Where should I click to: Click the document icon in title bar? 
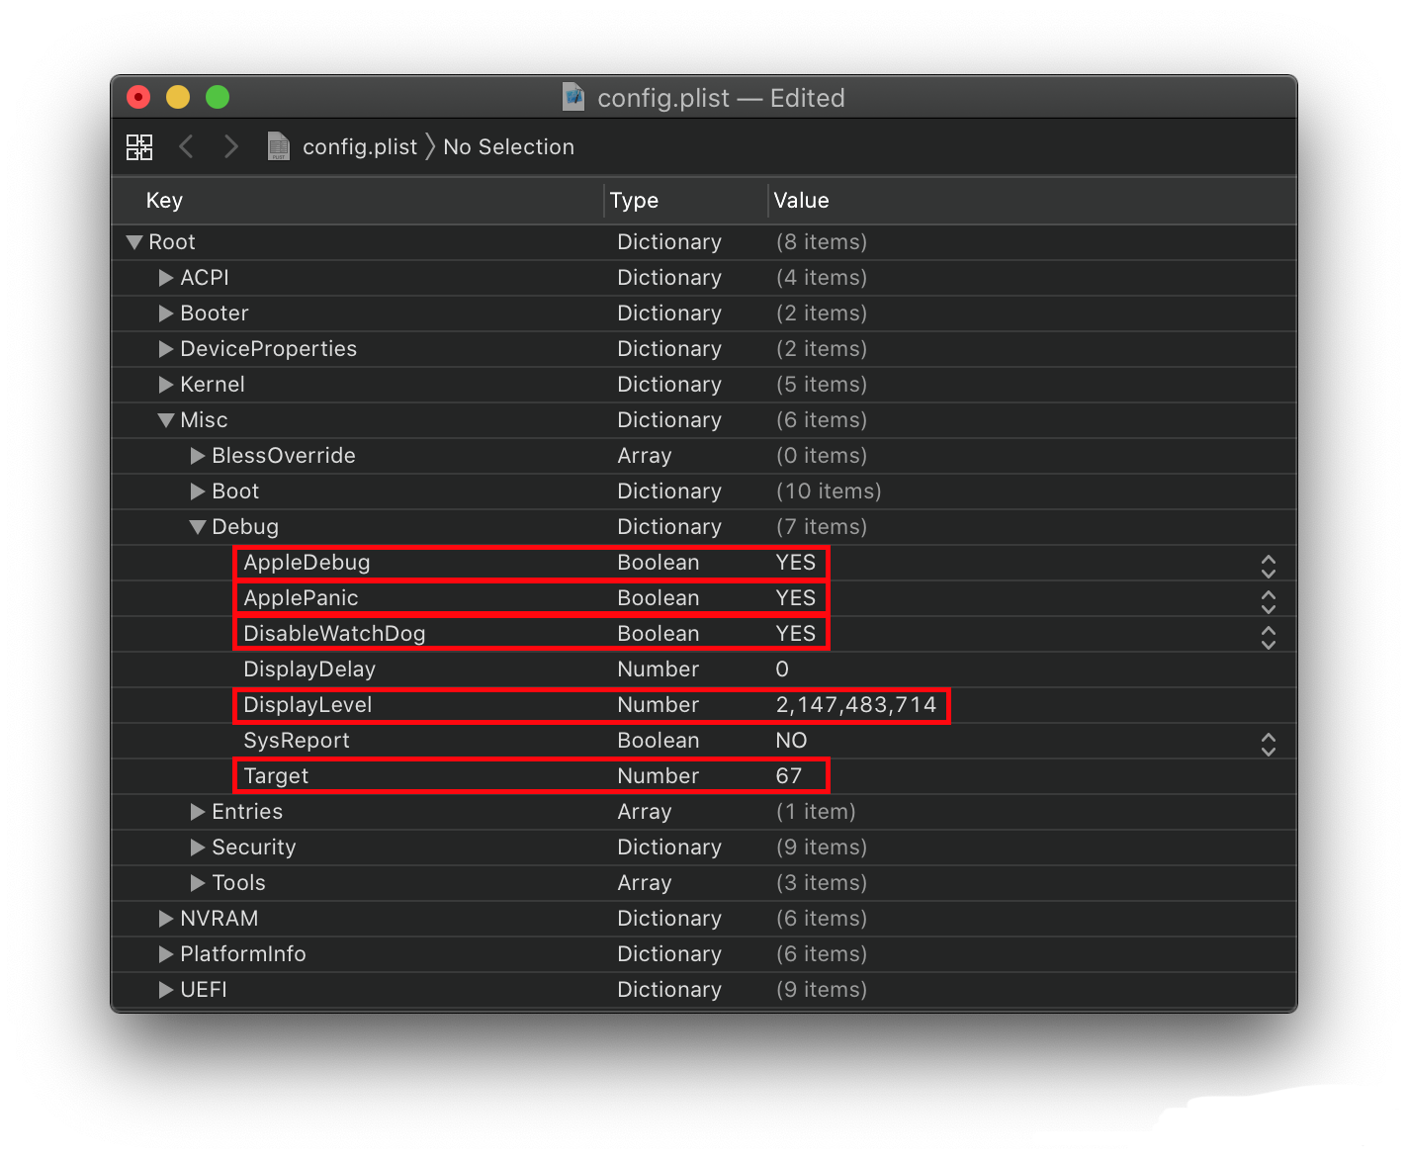[573, 97]
